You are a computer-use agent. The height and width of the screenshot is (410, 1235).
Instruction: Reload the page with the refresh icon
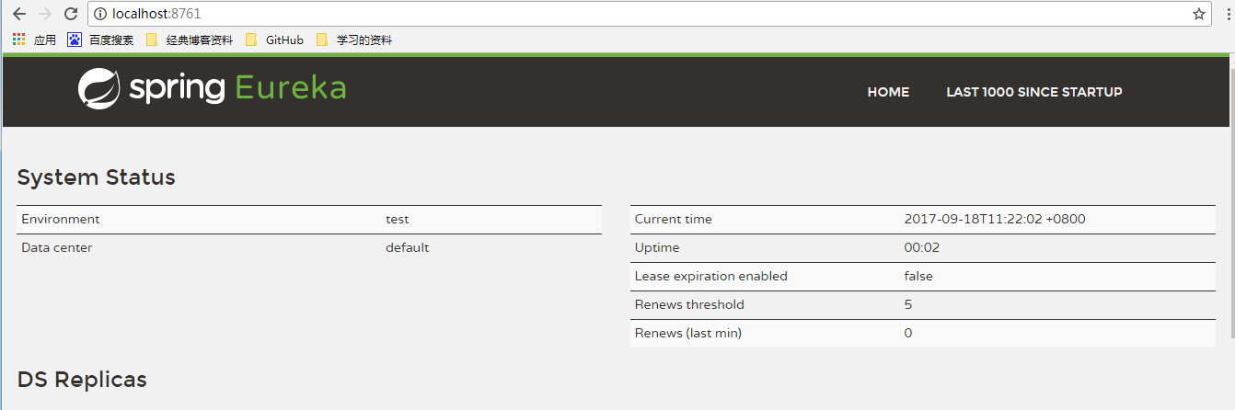click(71, 14)
